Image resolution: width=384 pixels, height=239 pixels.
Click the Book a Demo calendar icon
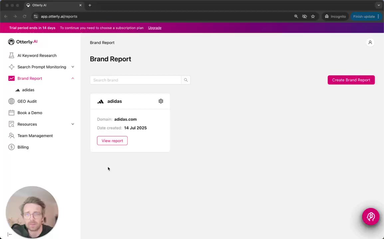pyautogui.click(x=11, y=113)
